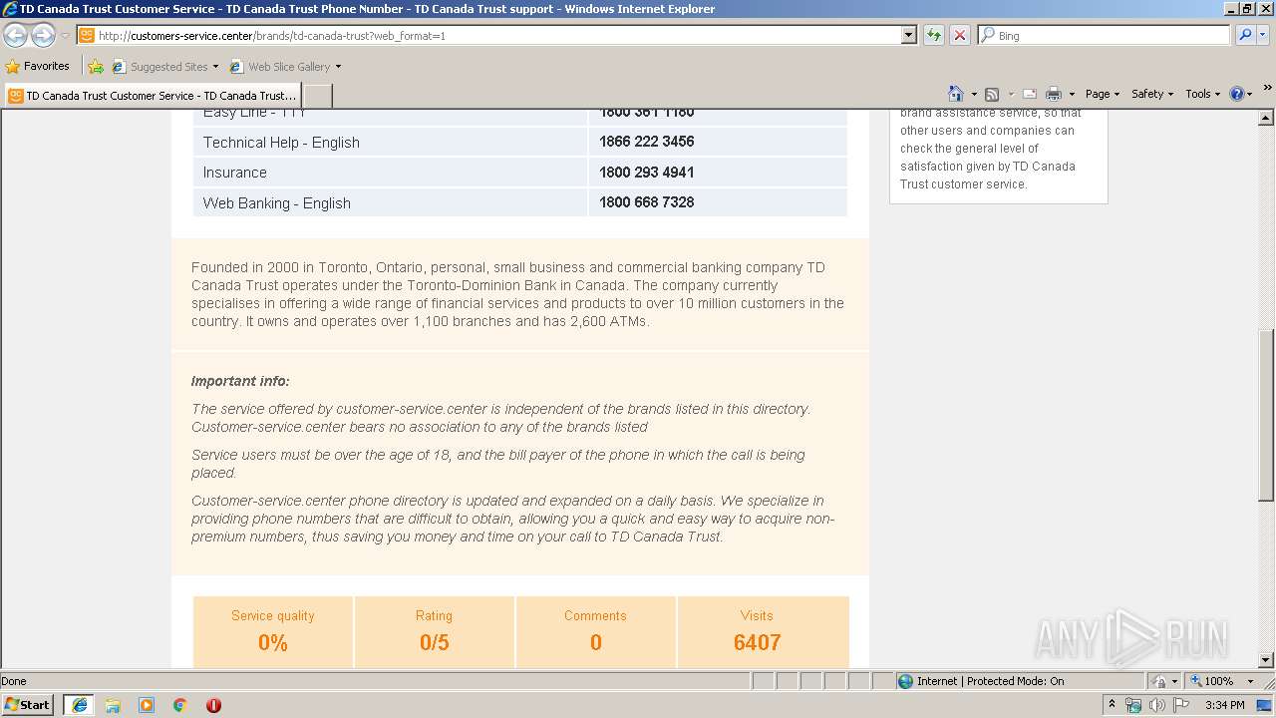Select phone number 1800 668 7328
This screenshot has width=1276, height=718.
[x=647, y=202]
